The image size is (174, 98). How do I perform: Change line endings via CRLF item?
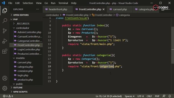tap(149, 96)
